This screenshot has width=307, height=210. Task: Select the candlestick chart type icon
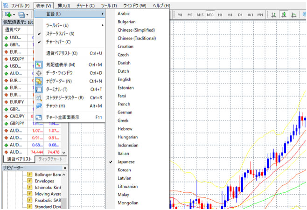284,14
